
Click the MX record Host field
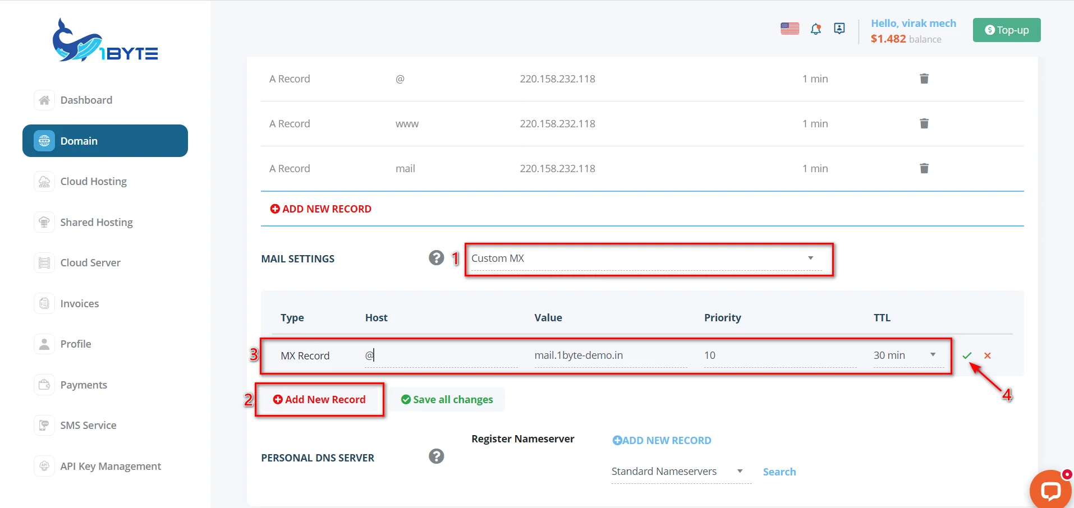coord(441,355)
